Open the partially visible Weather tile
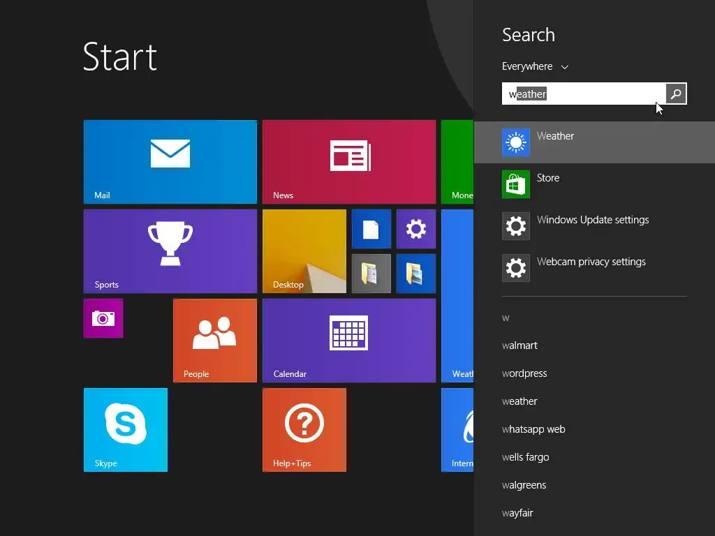The width and height of the screenshot is (715, 536). [x=457, y=296]
